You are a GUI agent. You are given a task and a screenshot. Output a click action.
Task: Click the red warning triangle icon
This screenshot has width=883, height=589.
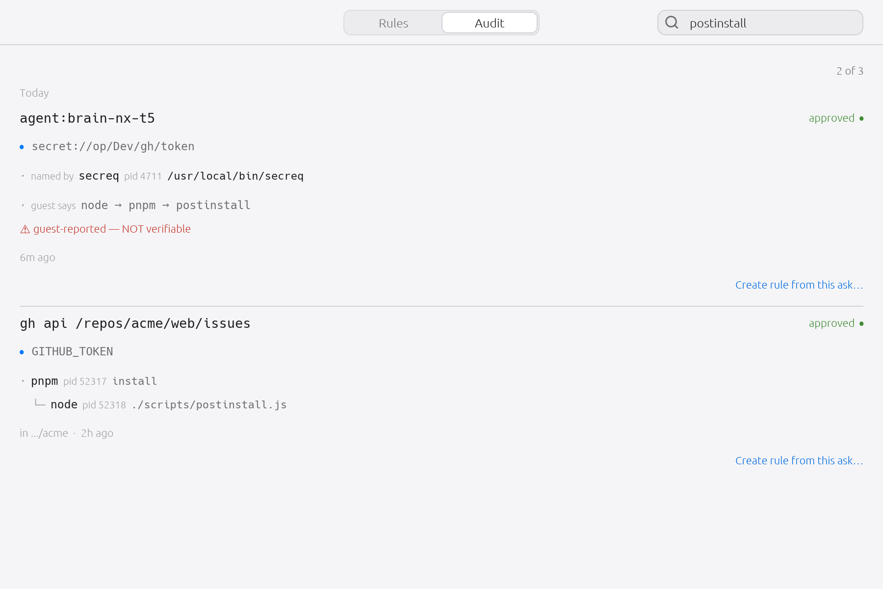pyautogui.click(x=25, y=229)
